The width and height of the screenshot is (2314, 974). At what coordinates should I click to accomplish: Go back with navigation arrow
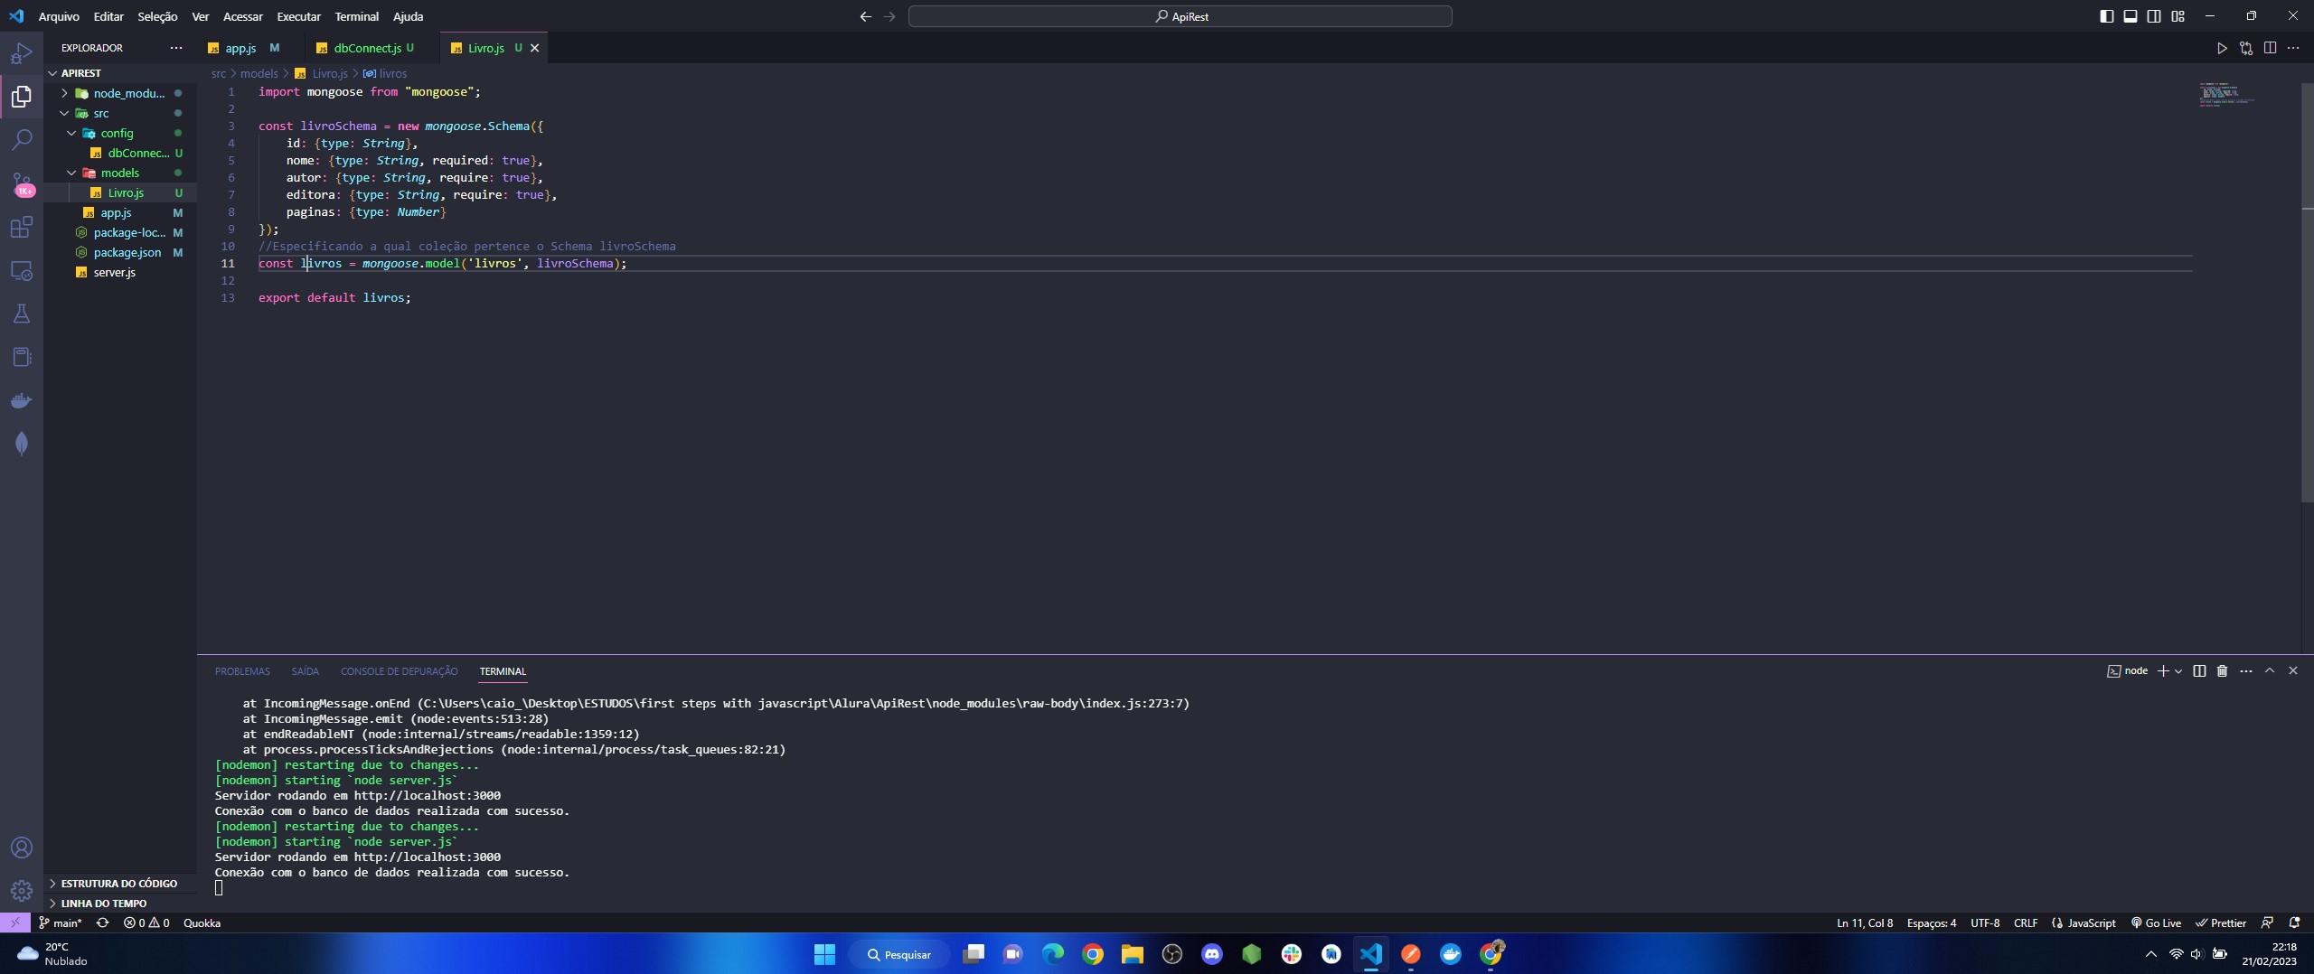pyautogui.click(x=865, y=16)
